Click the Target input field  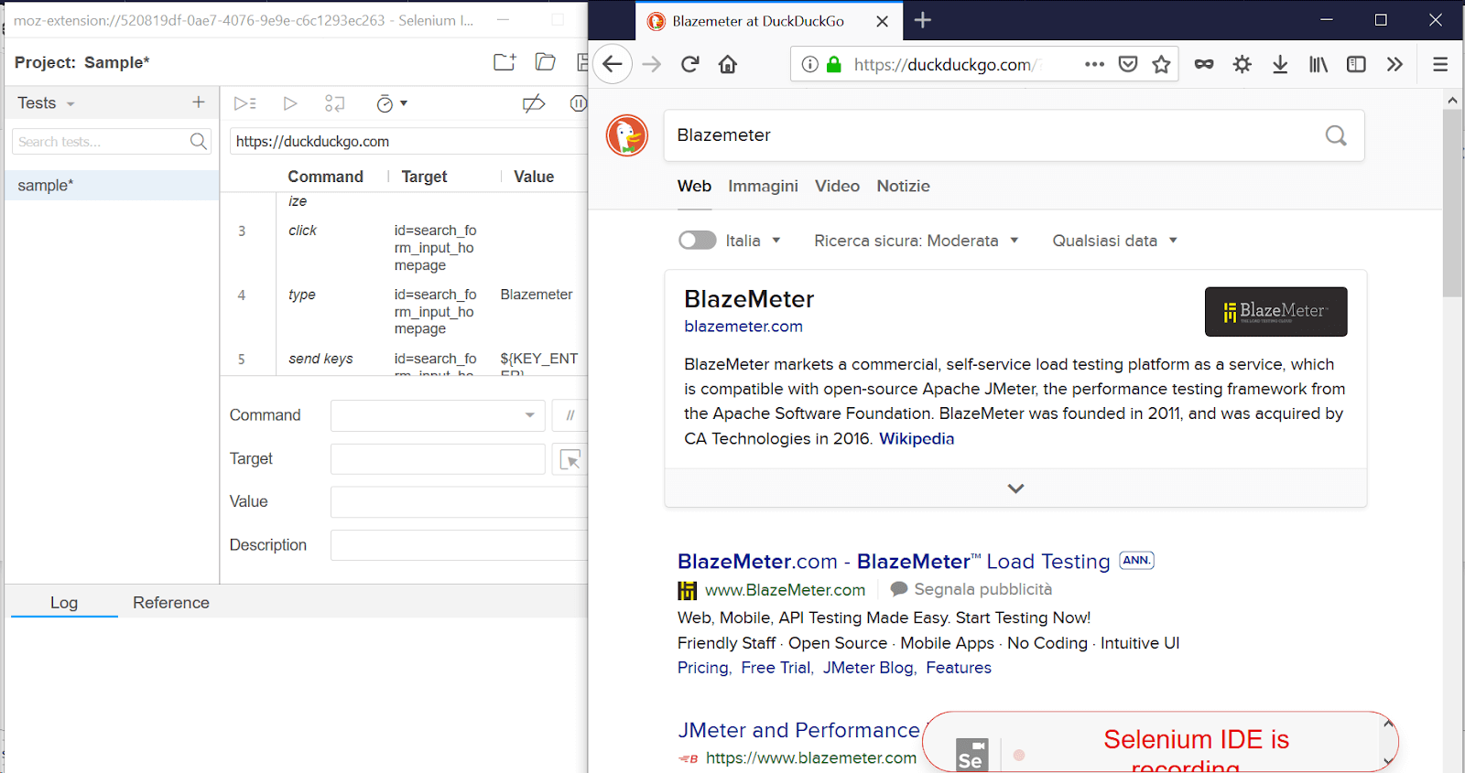(x=438, y=459)
